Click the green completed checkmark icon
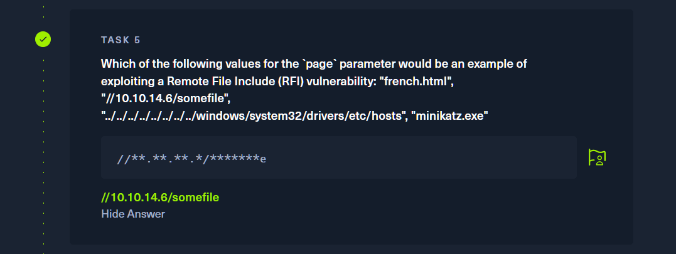 click(x=43, y=40)
